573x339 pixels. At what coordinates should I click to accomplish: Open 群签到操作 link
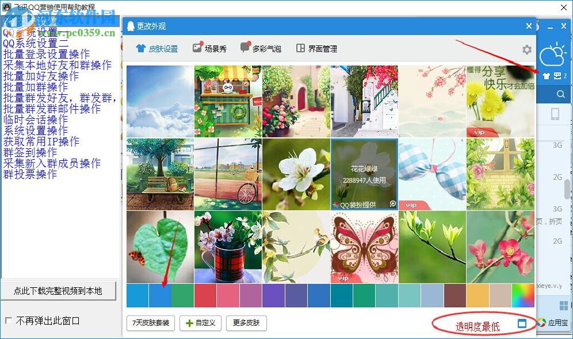click(x=30, y=152)
